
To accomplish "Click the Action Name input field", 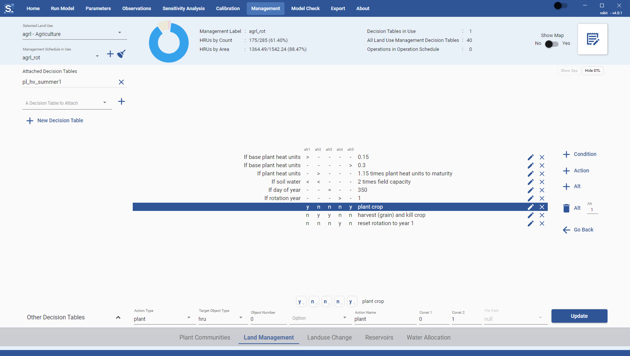I will (x=385, y=319).
